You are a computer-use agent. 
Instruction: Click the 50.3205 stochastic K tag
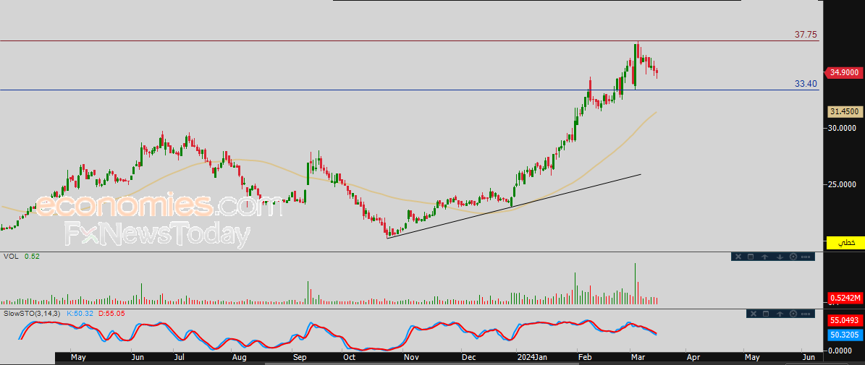(x=844, y=334)
